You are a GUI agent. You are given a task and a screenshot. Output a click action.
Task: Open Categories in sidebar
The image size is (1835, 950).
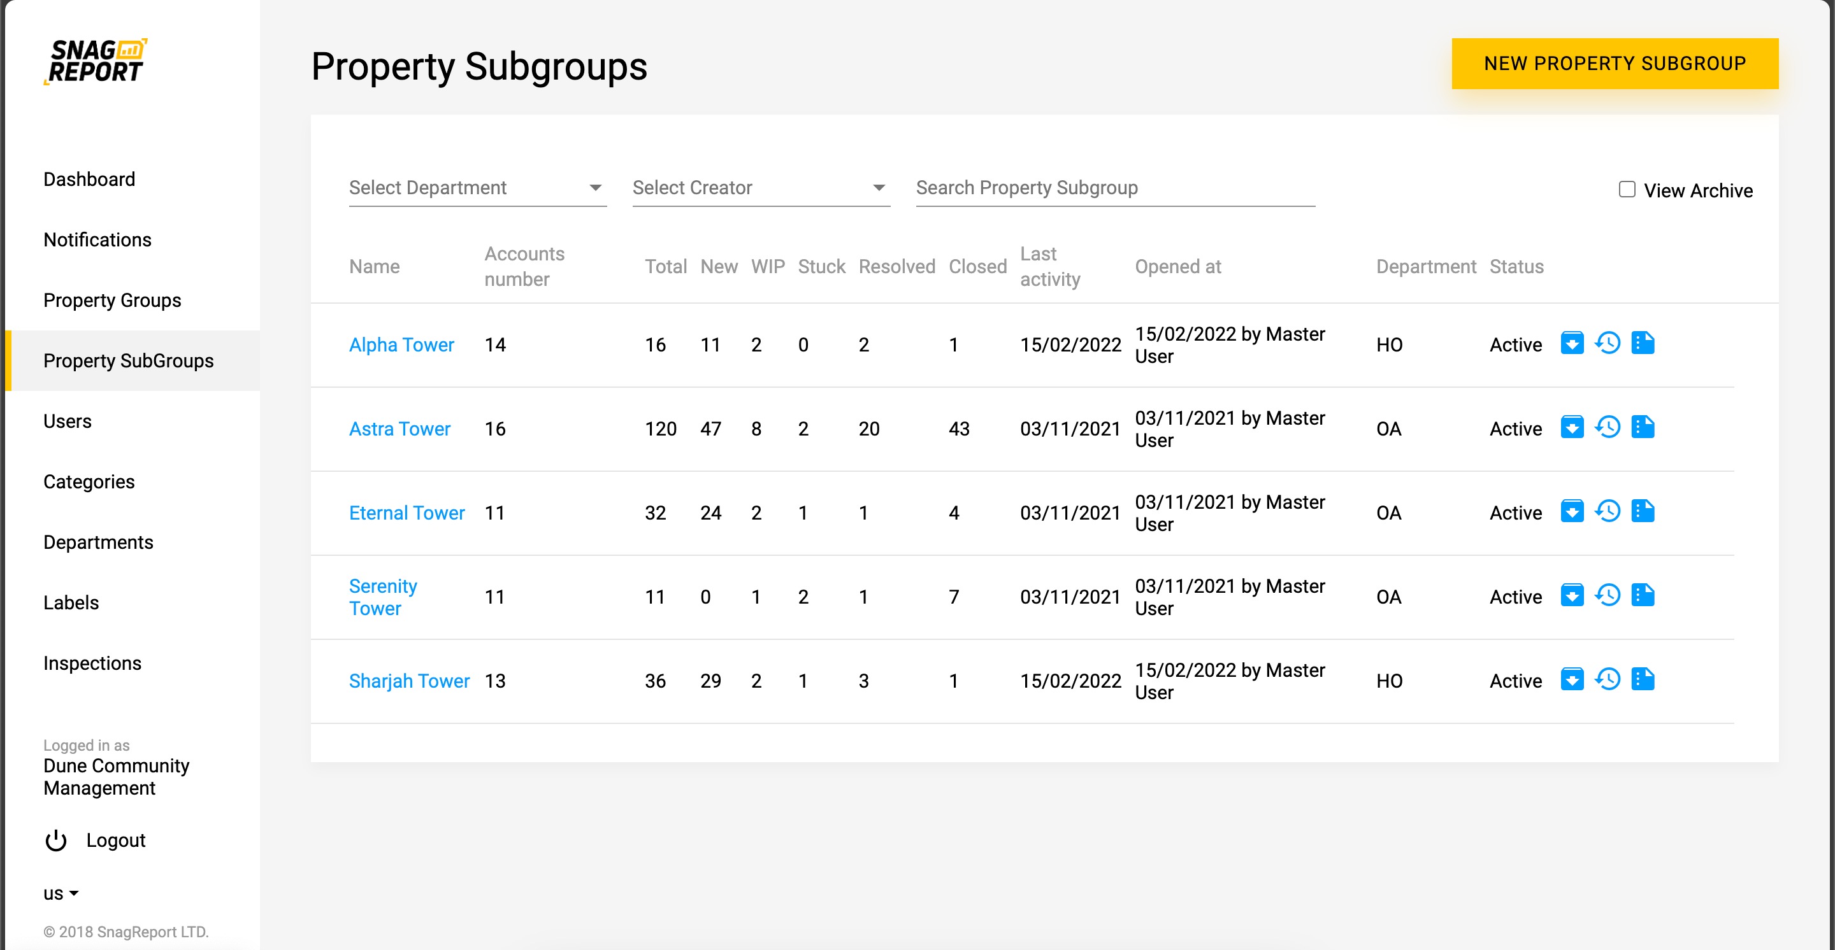(89, 482)
